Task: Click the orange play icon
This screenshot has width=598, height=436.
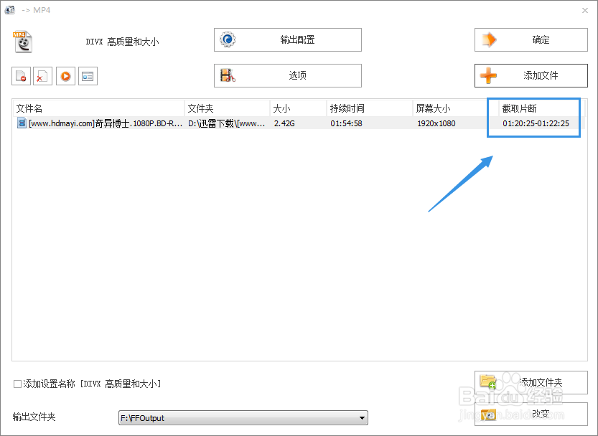Action: [65, 76]
